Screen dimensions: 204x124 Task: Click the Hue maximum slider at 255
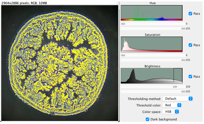pos(183,29)
